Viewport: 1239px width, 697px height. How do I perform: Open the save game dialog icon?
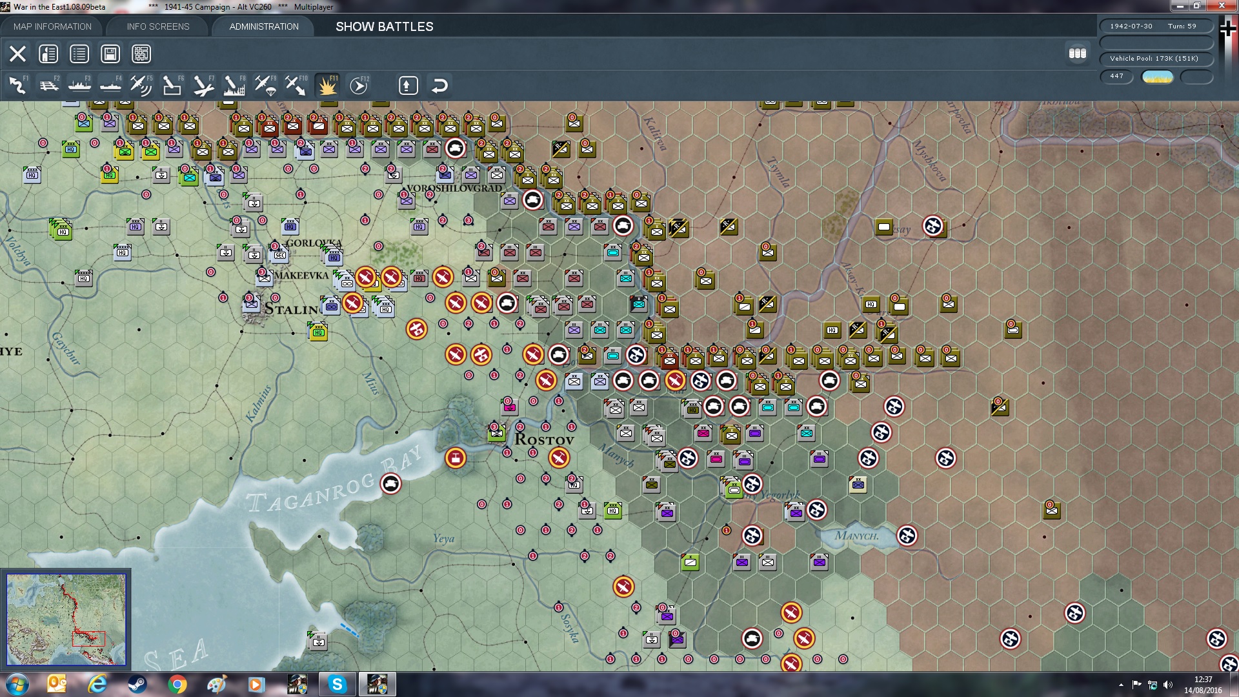110,54
